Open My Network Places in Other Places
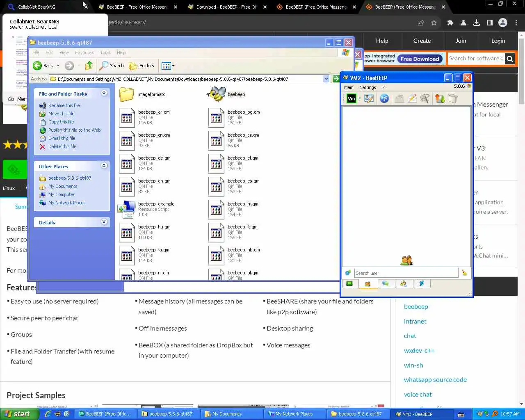The width and height of the screenshot is (525, 420). pos(67,203)
